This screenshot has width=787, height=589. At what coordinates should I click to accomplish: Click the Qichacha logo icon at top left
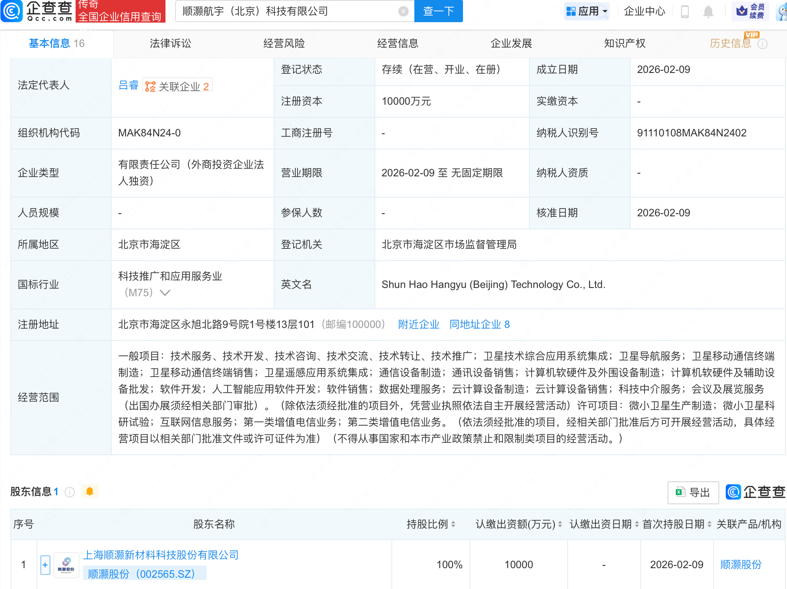pyautogui.click(x=12, y=11)
